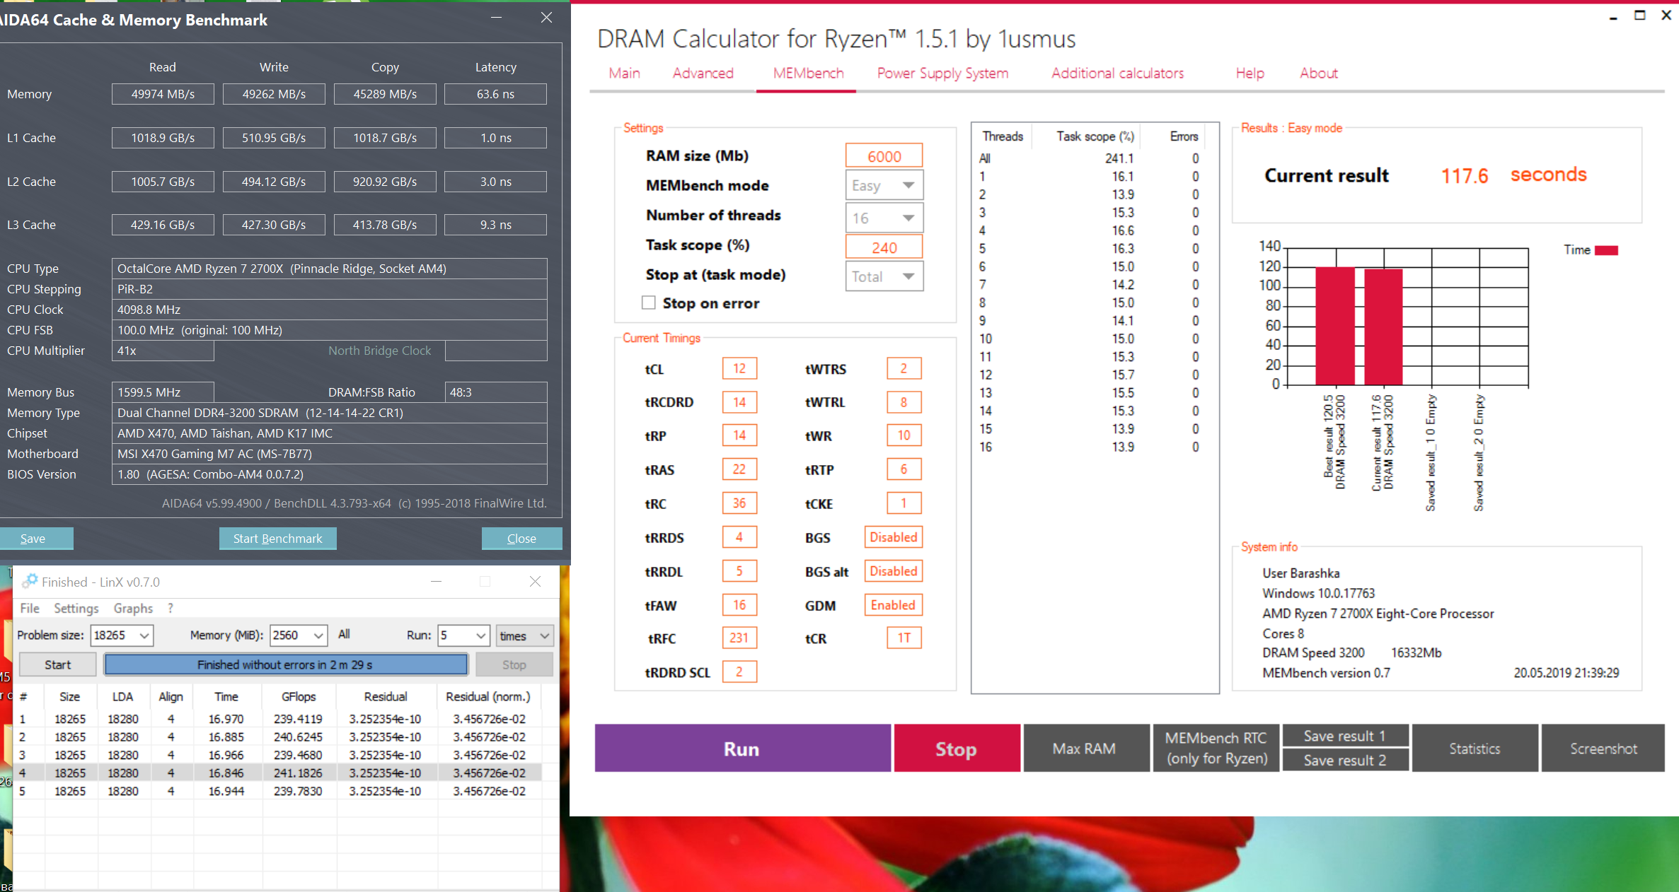
Task: Click the LinX Start button
Action: coord(57,664)
